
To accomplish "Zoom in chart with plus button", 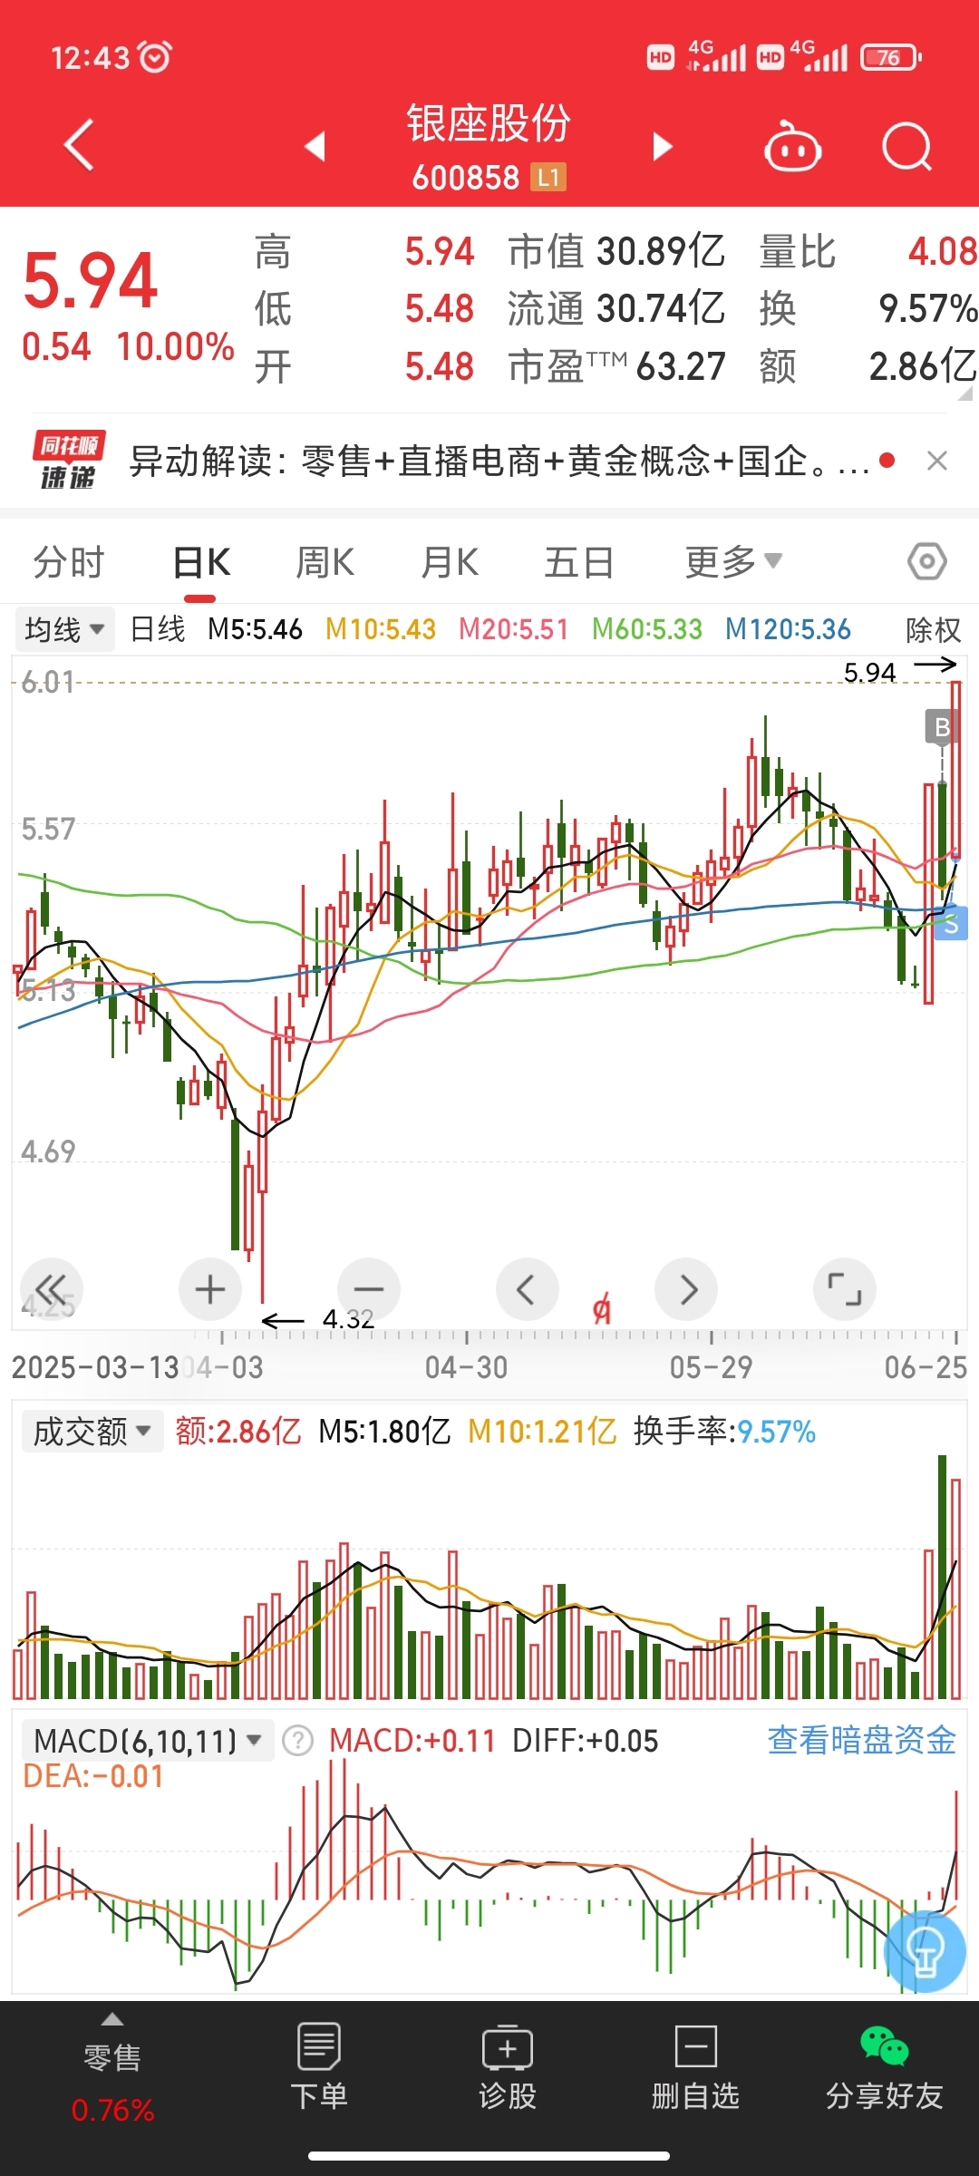I will click(210, 1289).
